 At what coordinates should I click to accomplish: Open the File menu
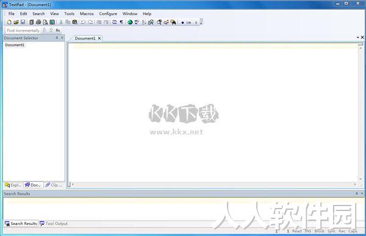point(12,14)
